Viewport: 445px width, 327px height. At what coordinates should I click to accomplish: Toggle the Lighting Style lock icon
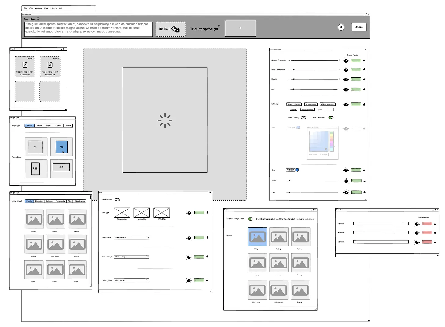click(x=207, y=280)
